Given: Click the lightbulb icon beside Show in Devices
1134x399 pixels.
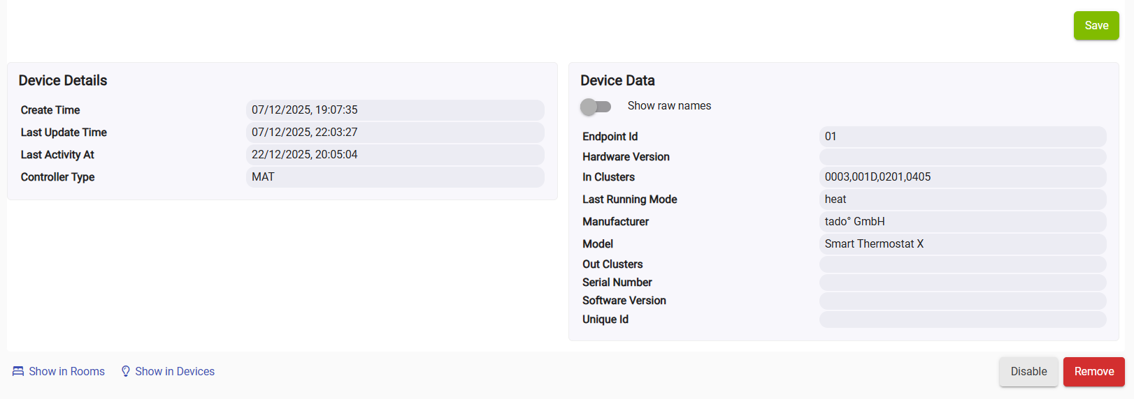Looking at the screenshot, I should click(126, 371).
